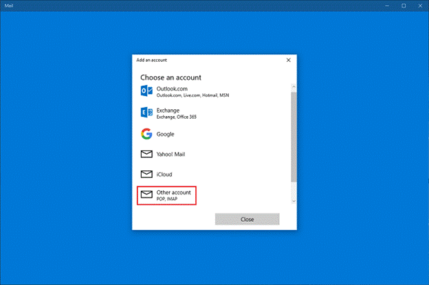429x285 pixels.
Task: Maximize the Mail app window
Action: click(401, 5)
